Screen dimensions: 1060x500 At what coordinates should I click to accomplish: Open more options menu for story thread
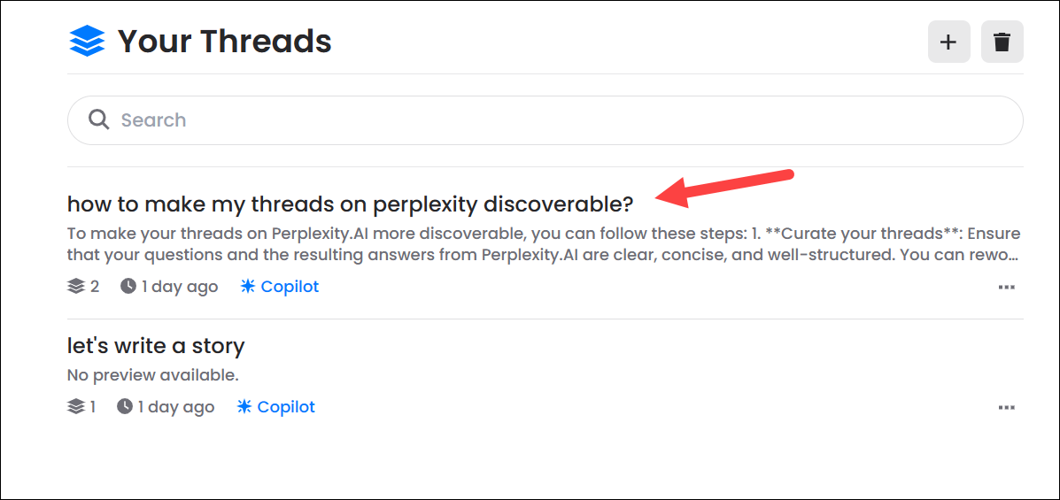pyautogui.click(x=1006, y=408)
